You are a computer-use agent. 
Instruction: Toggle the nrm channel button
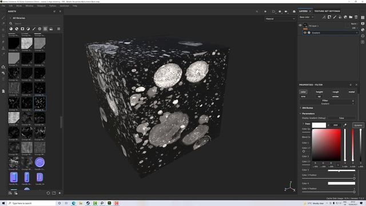tap(303, 96)
